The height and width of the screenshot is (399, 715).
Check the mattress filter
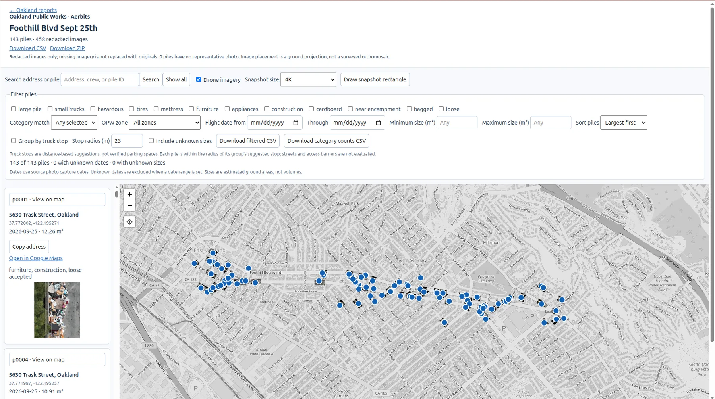click(156, 109)
